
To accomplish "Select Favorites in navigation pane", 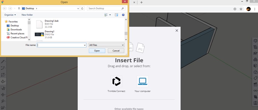I will click(11, 22).
